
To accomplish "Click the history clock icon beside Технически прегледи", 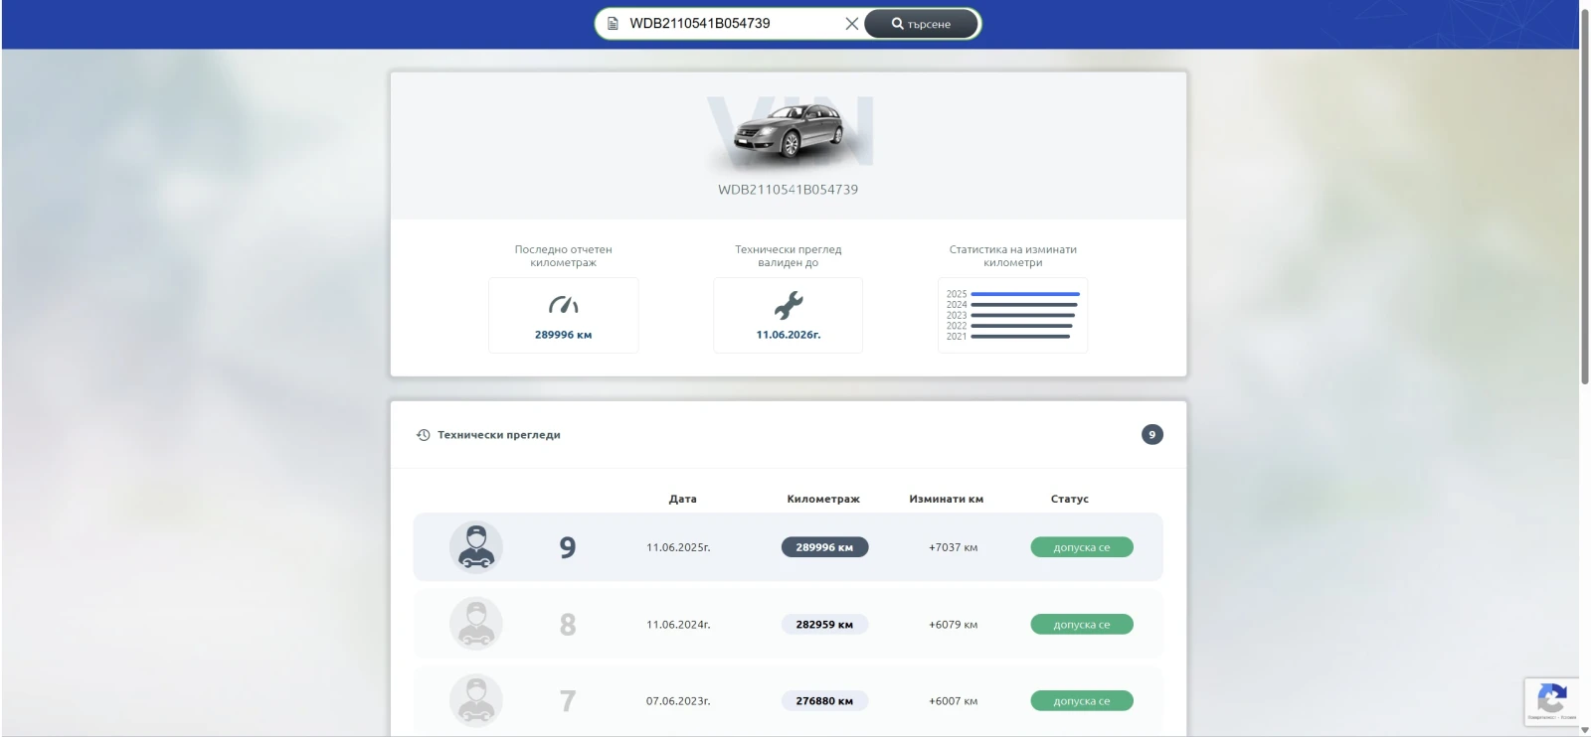I will 424,435.
